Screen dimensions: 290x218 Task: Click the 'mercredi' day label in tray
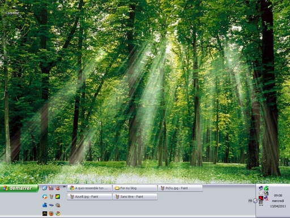[x=278, y=201]
